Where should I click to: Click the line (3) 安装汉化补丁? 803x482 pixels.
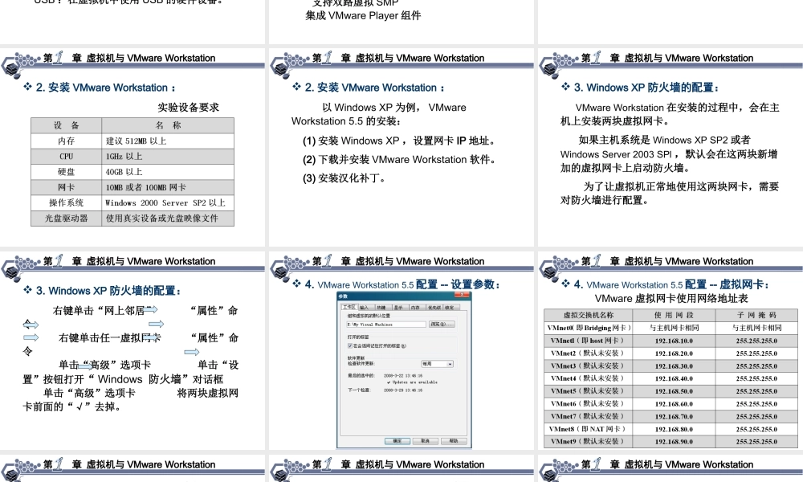pyautogui.click(x=344, y=178)
